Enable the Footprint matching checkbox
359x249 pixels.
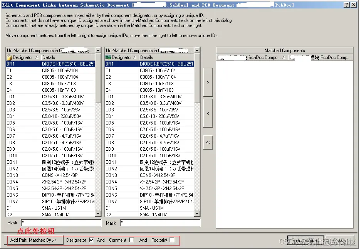tap(172, 240)
